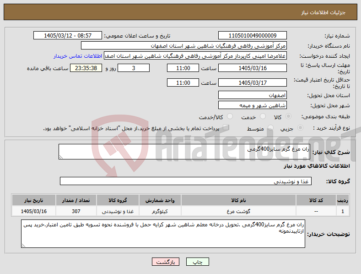
Task: Click the ساعت باقی مانده label
Action: [48, 69]
